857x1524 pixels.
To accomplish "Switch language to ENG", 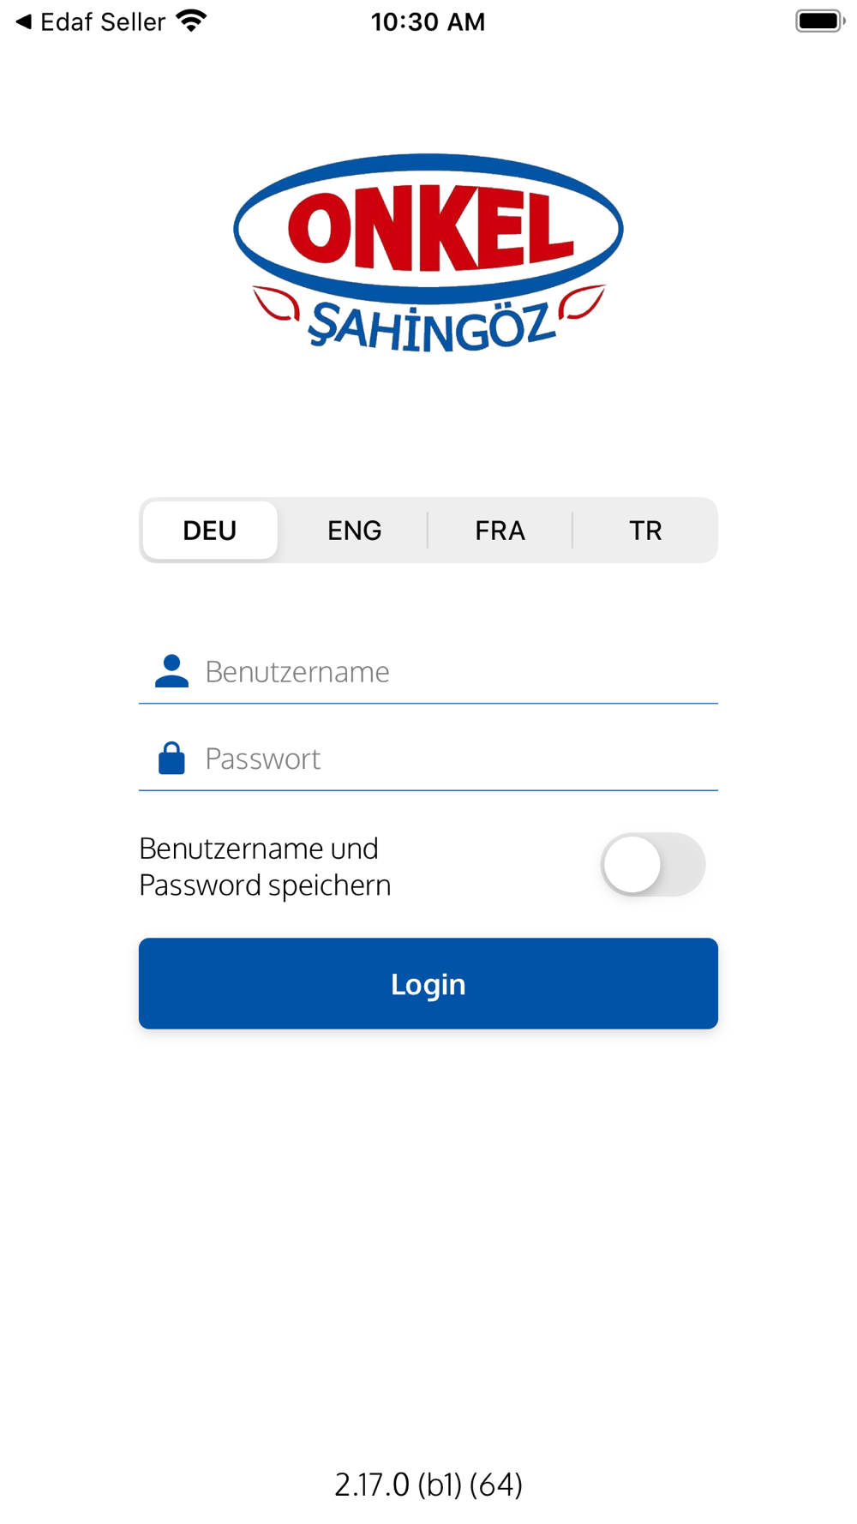I will [355, 531].
